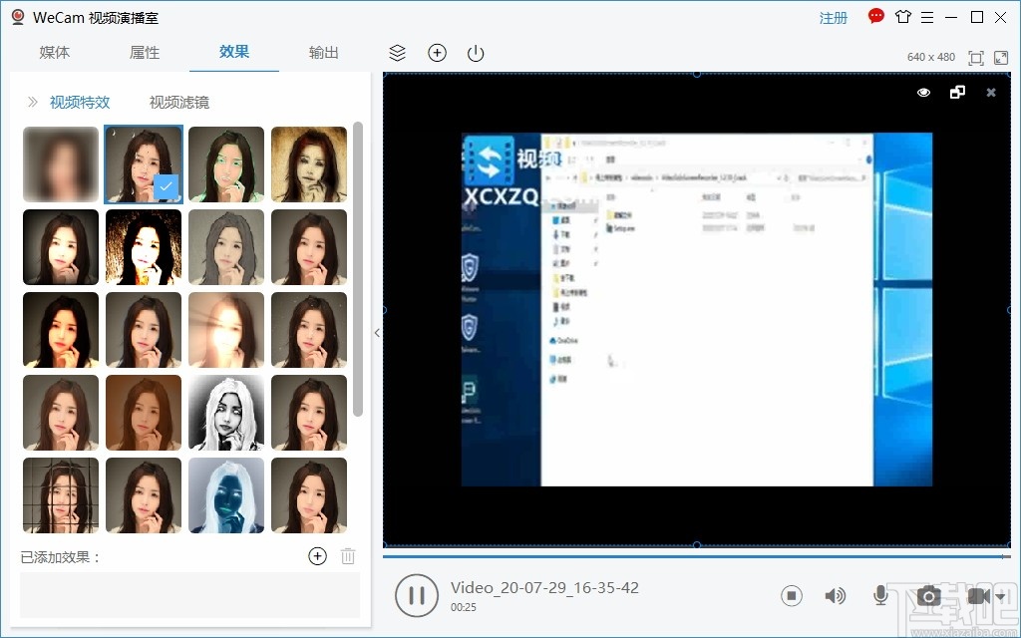Switch to the 输出 tab
This screenshot has height=638, width=1021.
pos(323,53)
